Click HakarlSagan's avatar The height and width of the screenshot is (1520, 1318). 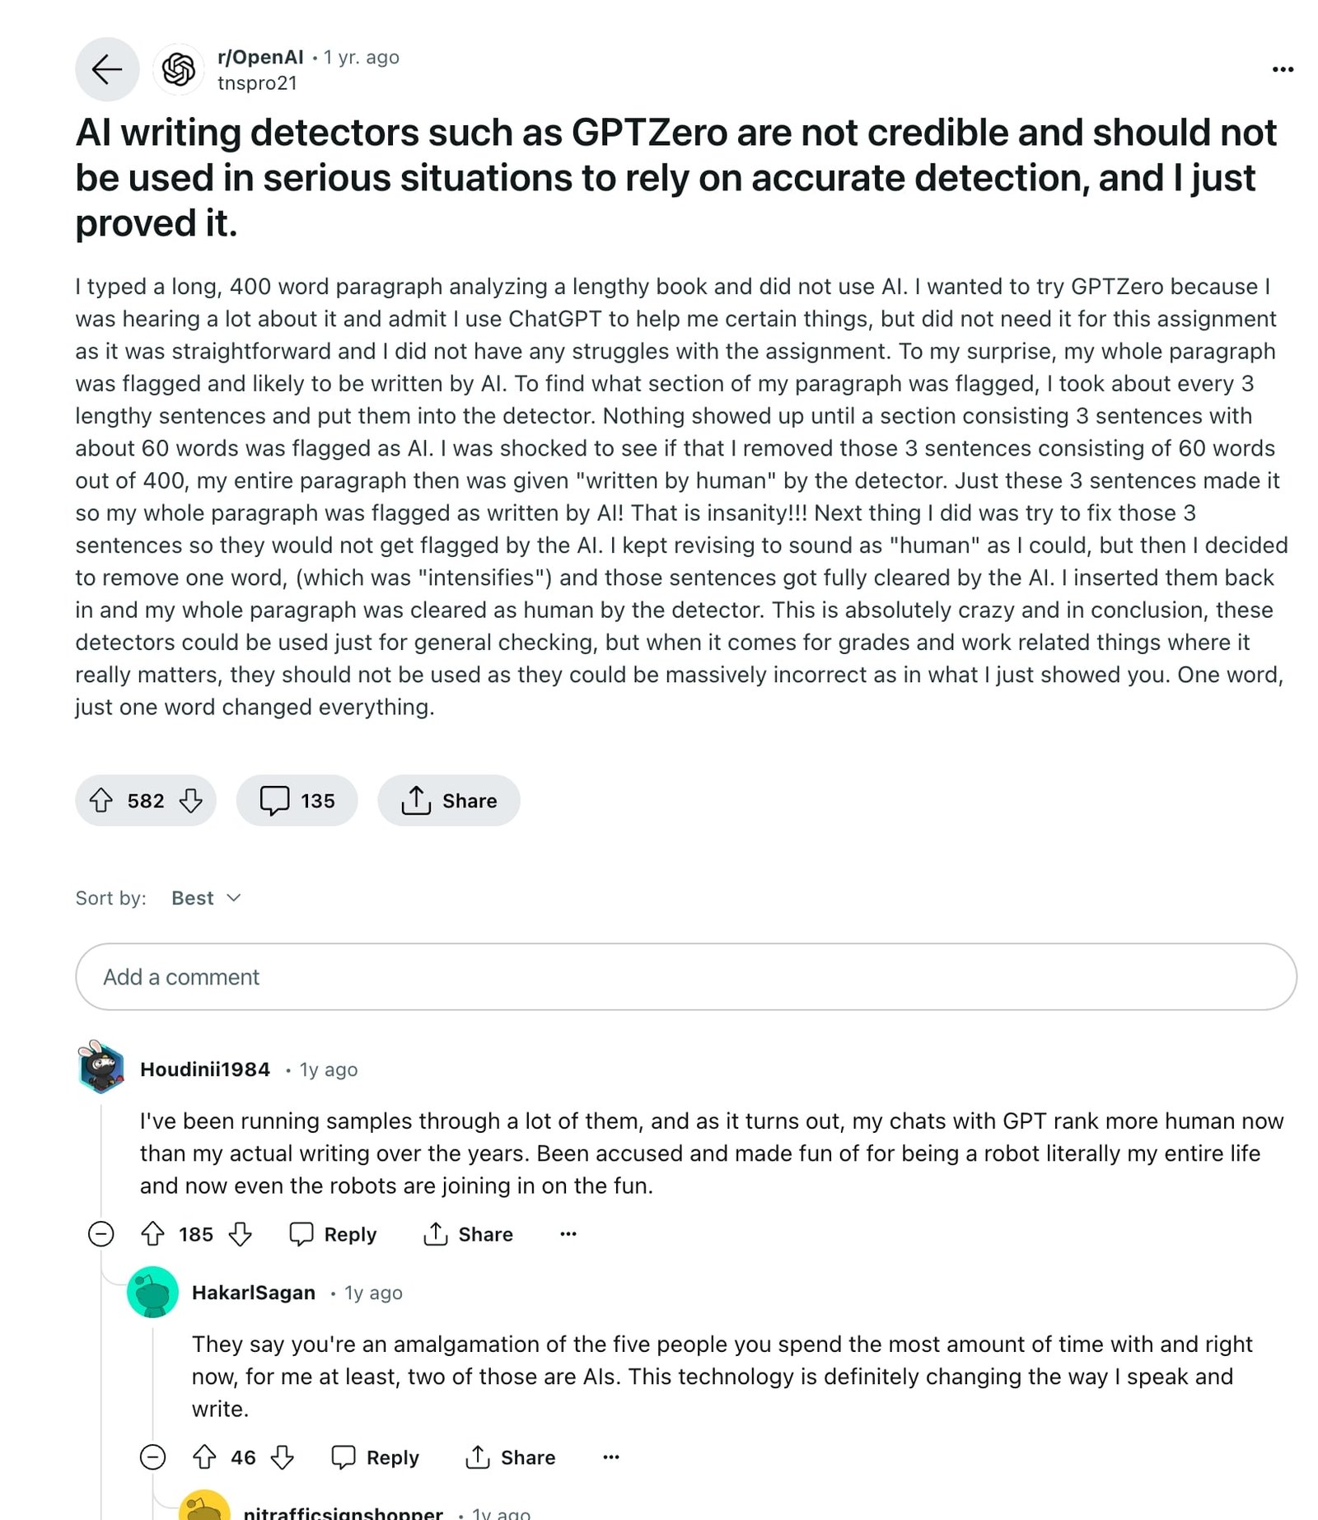(x=153, y=1293)
